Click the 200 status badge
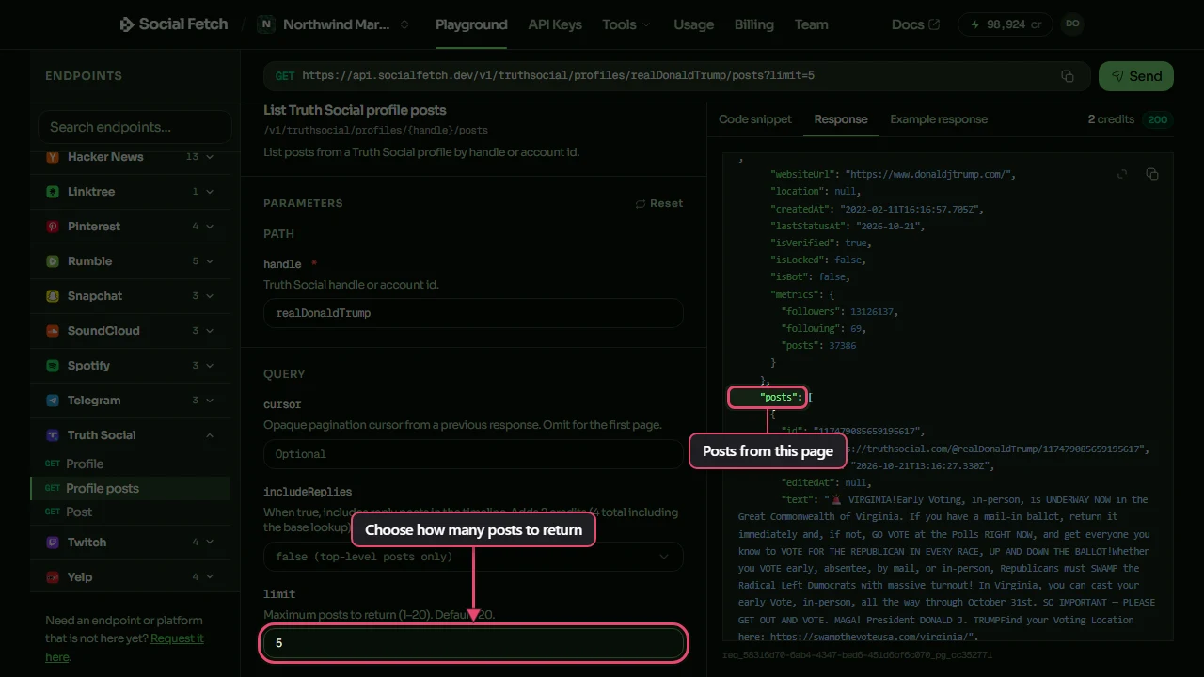The image size is (1204, 677). pyautogui.click(x=1158, y=119)
